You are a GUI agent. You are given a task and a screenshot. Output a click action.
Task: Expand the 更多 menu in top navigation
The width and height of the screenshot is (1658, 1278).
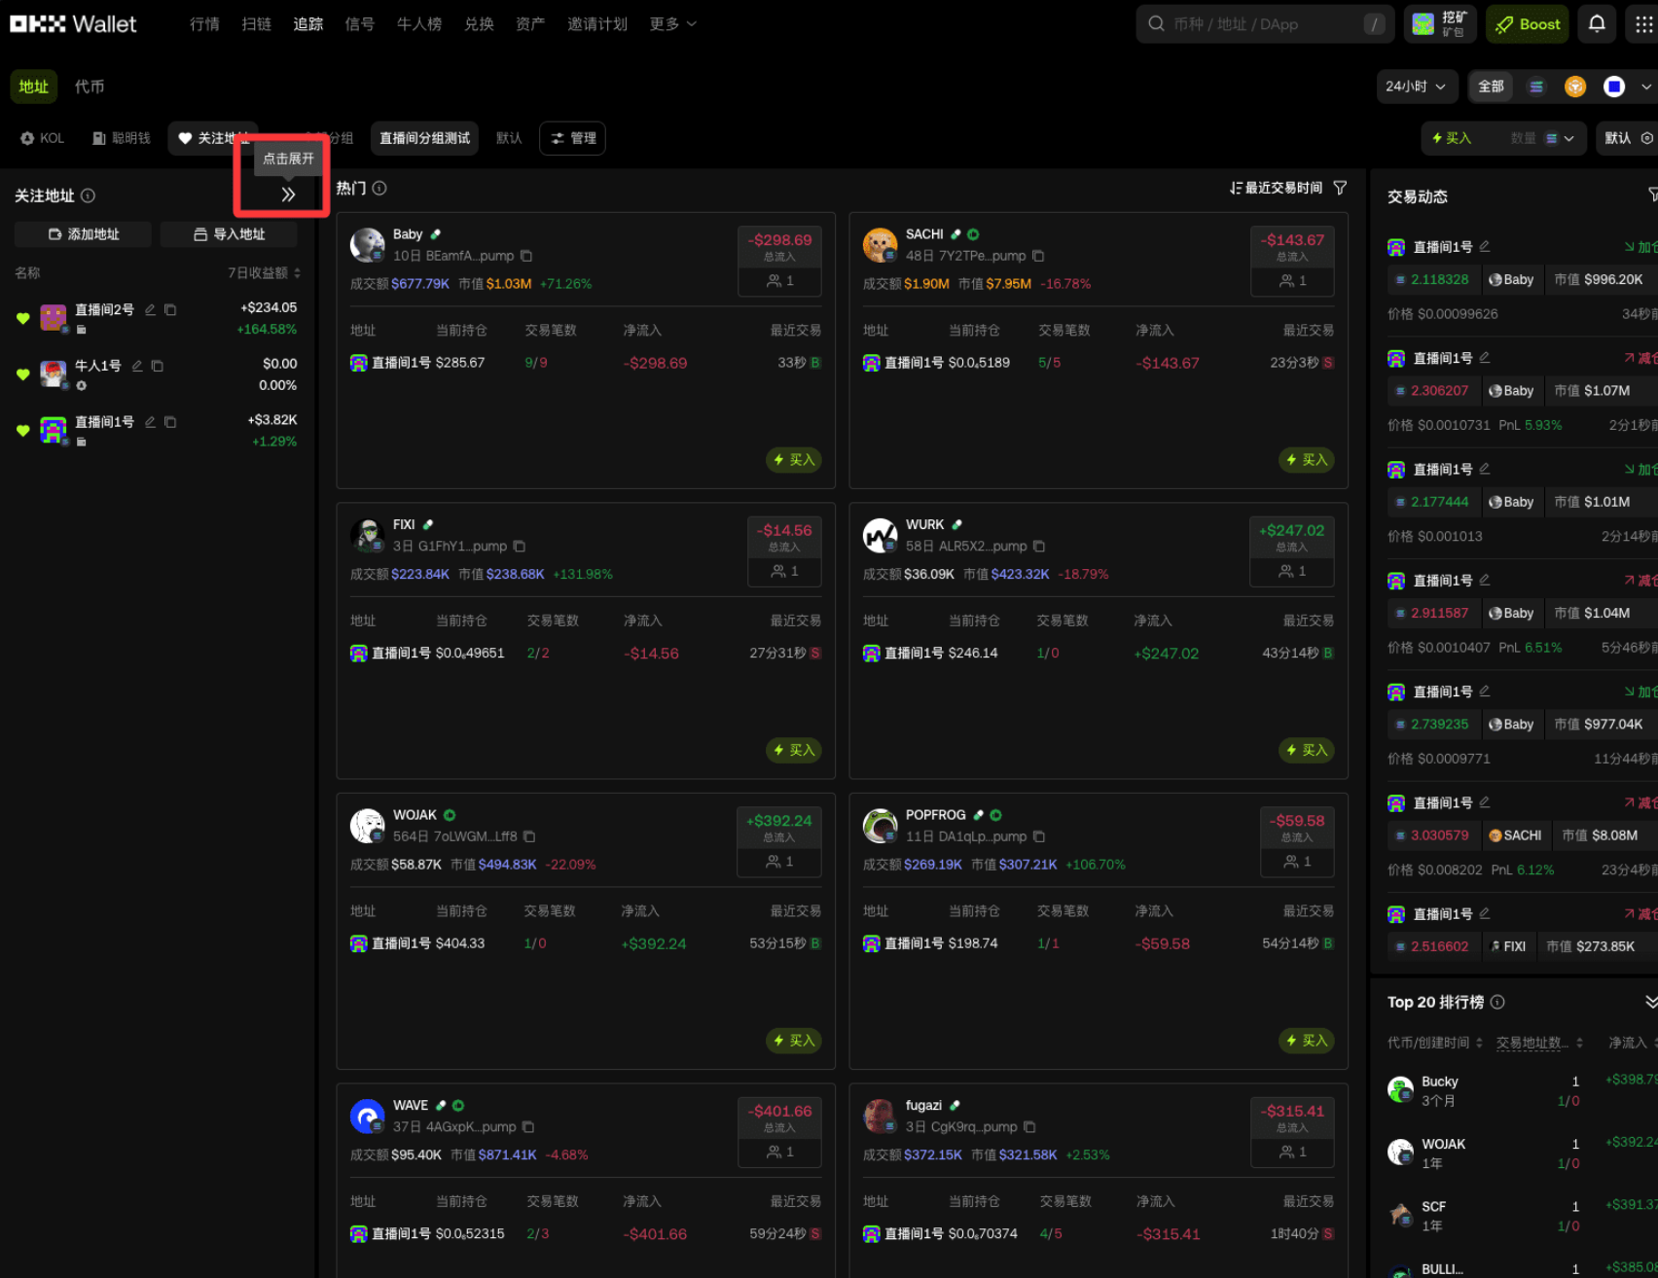coord(672,24)
